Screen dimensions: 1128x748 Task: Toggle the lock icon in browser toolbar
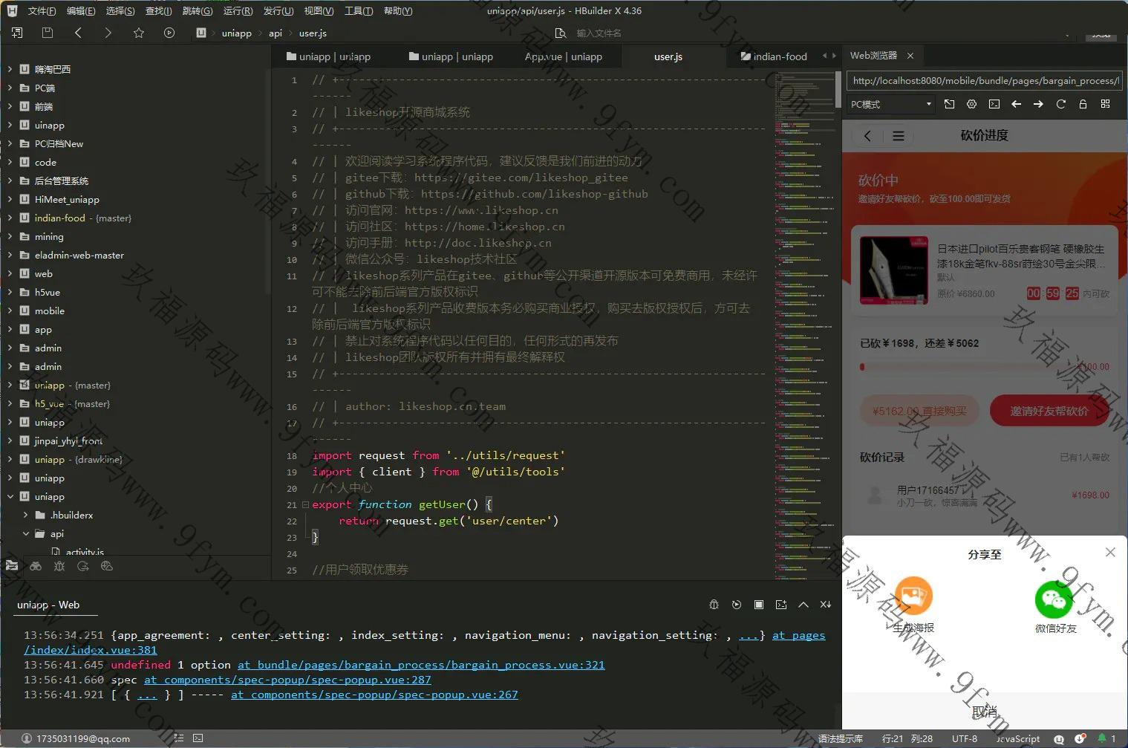[x=1083, y=104]
